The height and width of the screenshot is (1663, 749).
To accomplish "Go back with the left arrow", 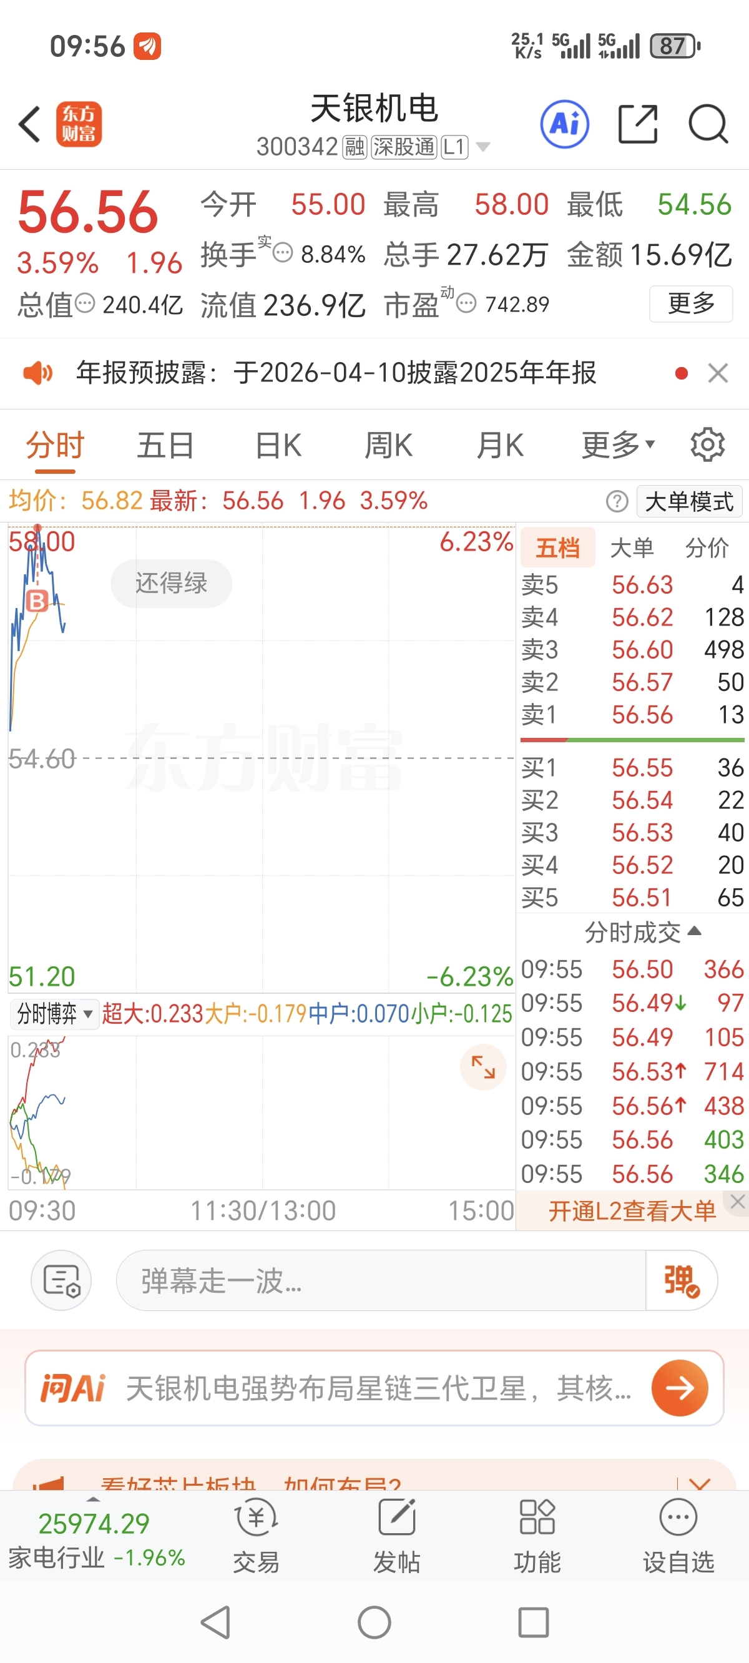I will point(30,124).
